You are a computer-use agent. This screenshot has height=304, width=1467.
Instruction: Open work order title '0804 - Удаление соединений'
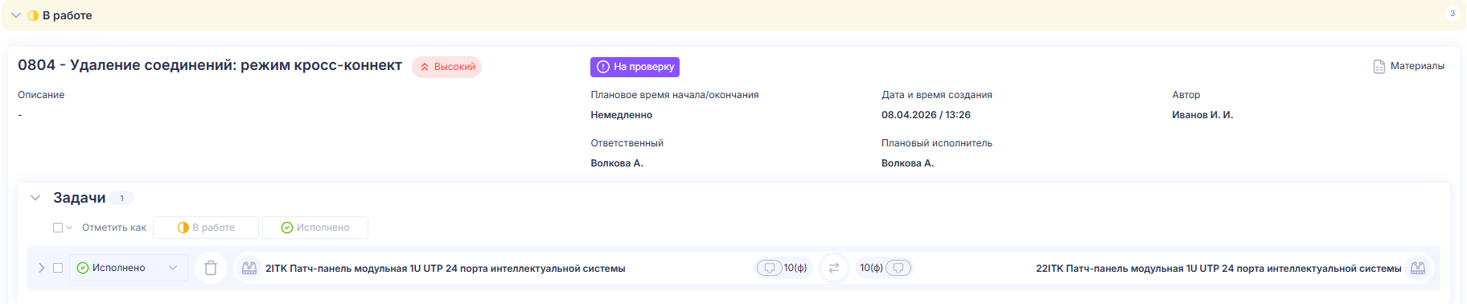click(x=210, y=65)
